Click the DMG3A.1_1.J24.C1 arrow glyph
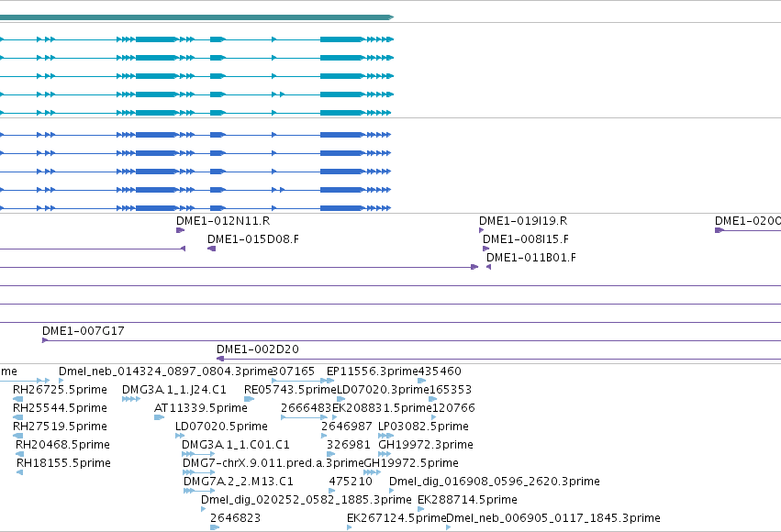This screenshot has height=532, width=781. point(131,399)
